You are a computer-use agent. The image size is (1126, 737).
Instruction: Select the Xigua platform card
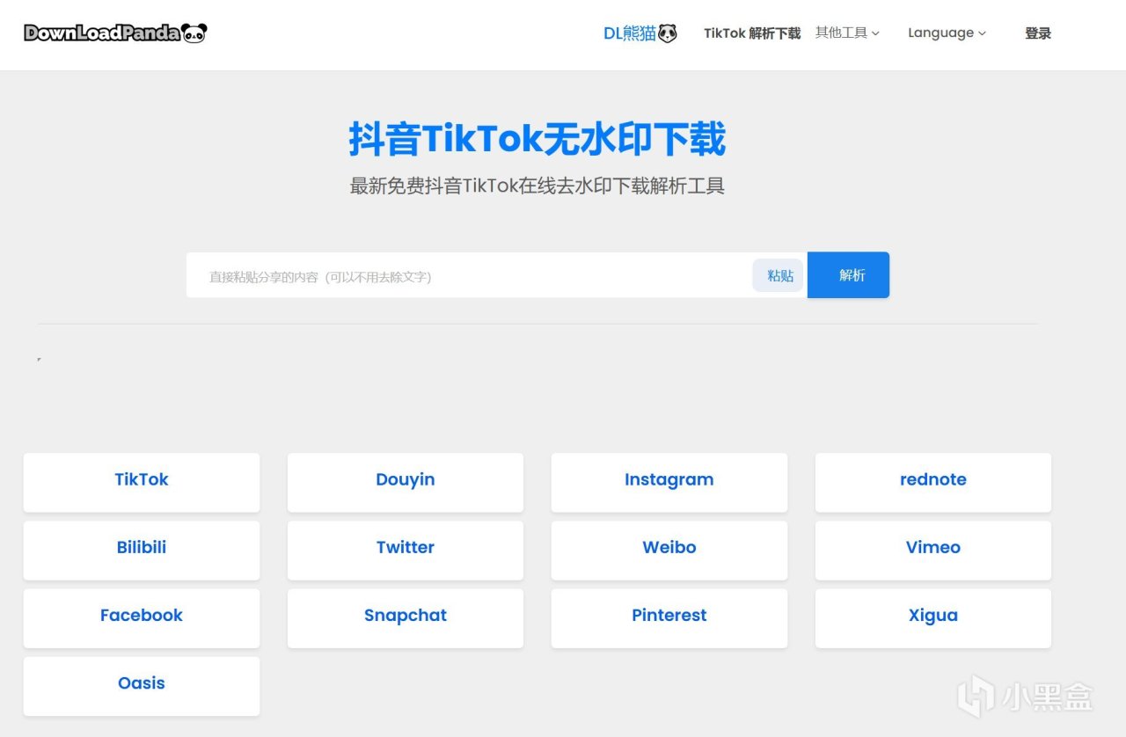[933, 617]
